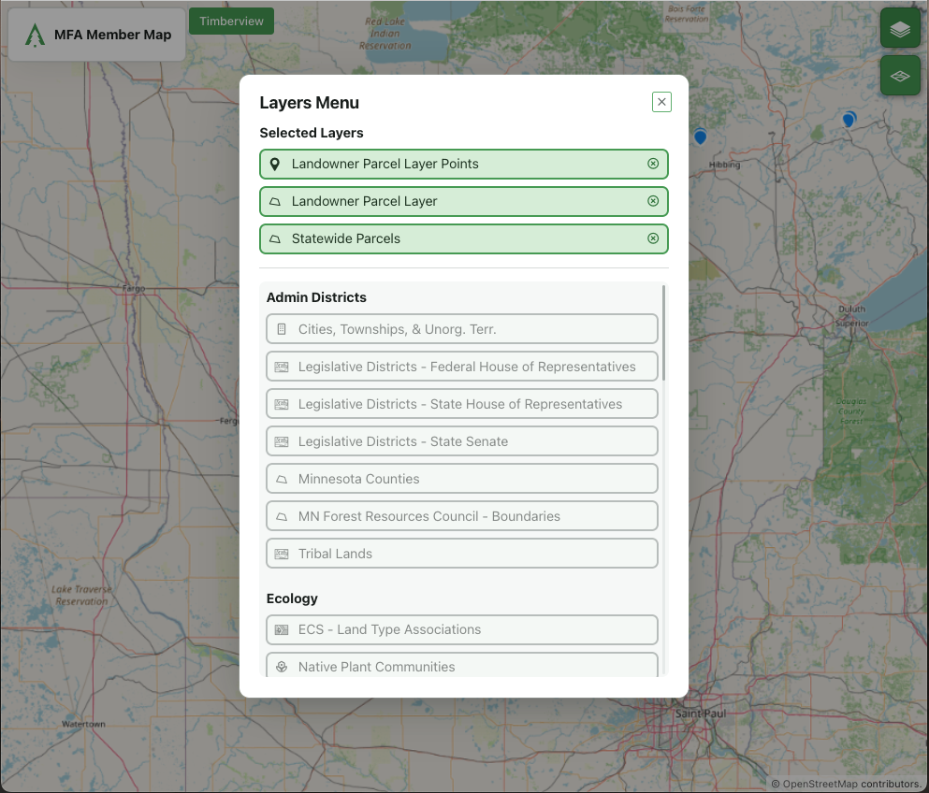Enable the ECS - Land Type Associations layer

click(x=462, y=629)
